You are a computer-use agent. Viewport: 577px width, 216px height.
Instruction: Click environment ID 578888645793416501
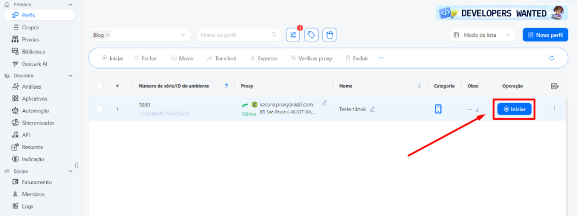point(164,113)
